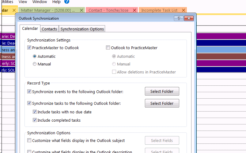This screenshot has width=246, height=153.
Task: Click the dialog's title bar help button
Action: click(x=178, y=18)
